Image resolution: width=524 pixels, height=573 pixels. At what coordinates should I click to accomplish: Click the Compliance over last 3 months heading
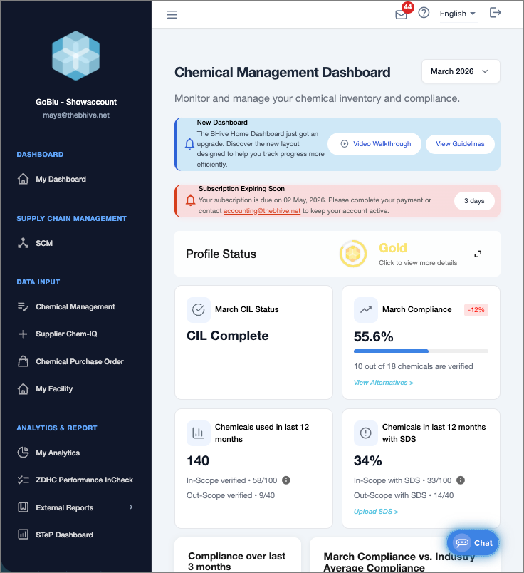click(x=236, y=562)
